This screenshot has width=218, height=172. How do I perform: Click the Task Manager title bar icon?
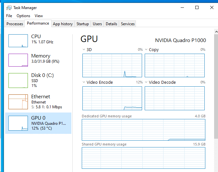[9, 8]
